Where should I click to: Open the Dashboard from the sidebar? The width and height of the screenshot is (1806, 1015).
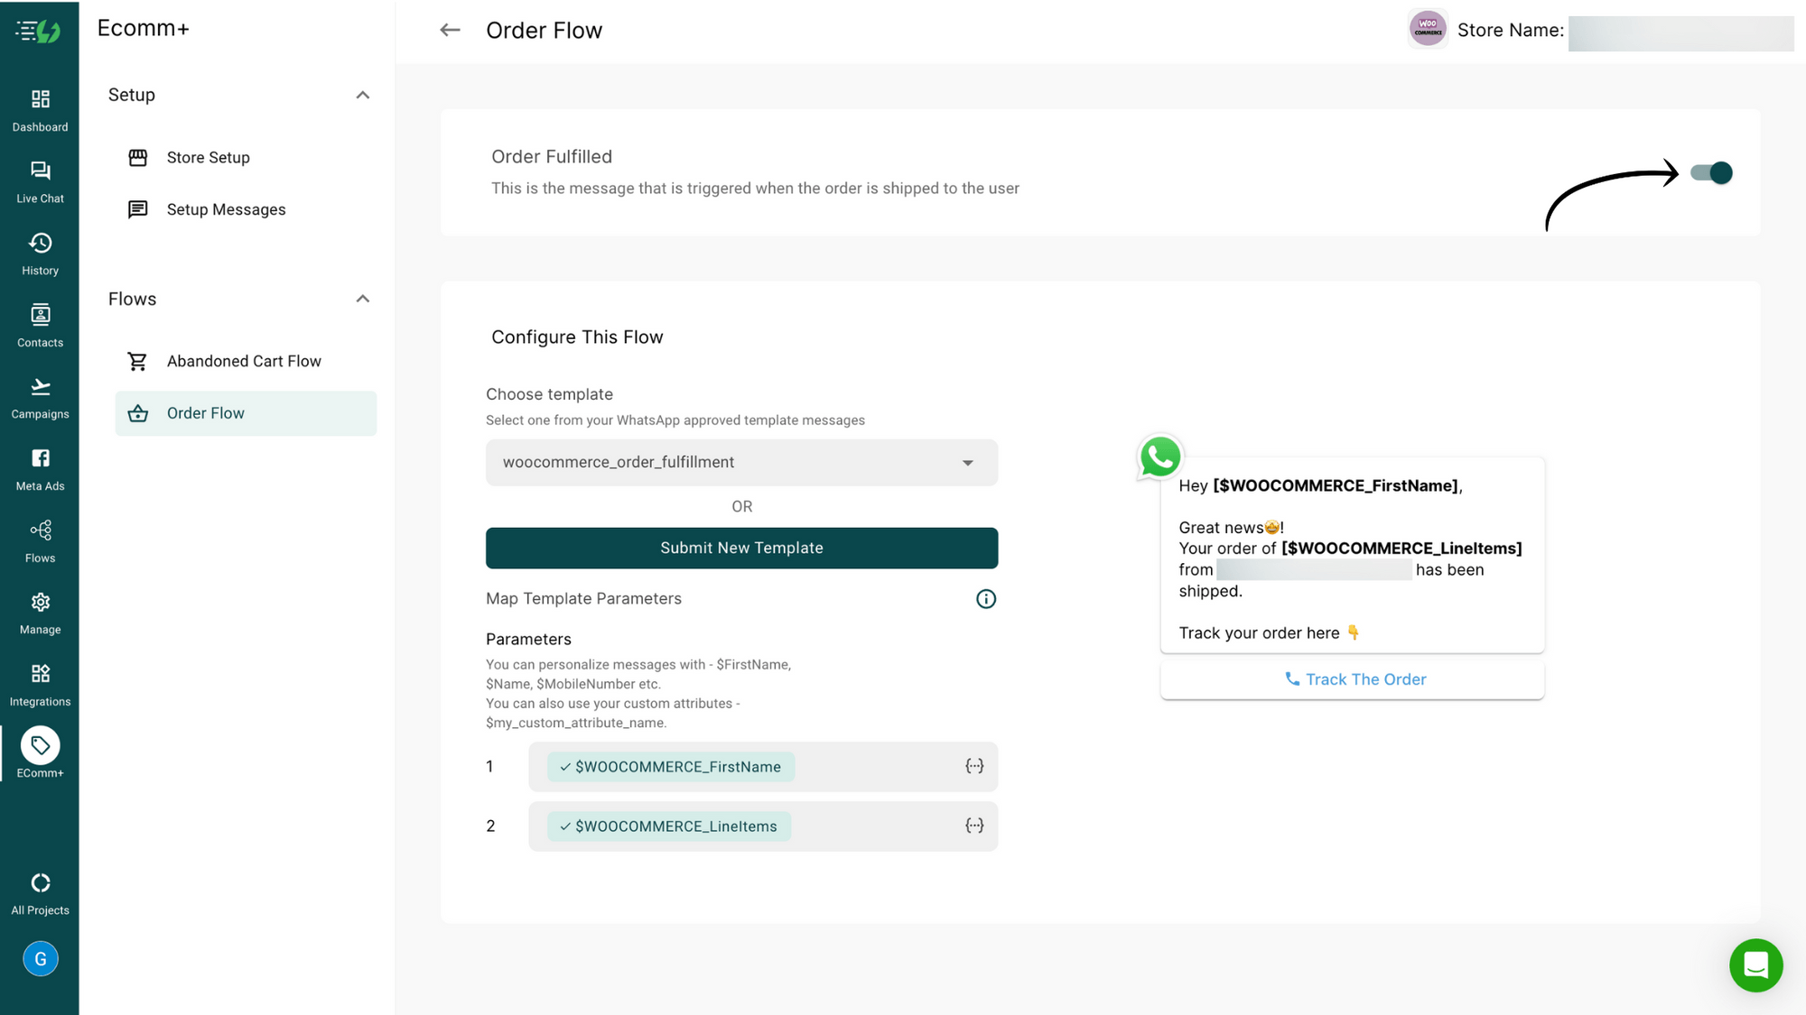pyautogui.click(x=40, y=106)
